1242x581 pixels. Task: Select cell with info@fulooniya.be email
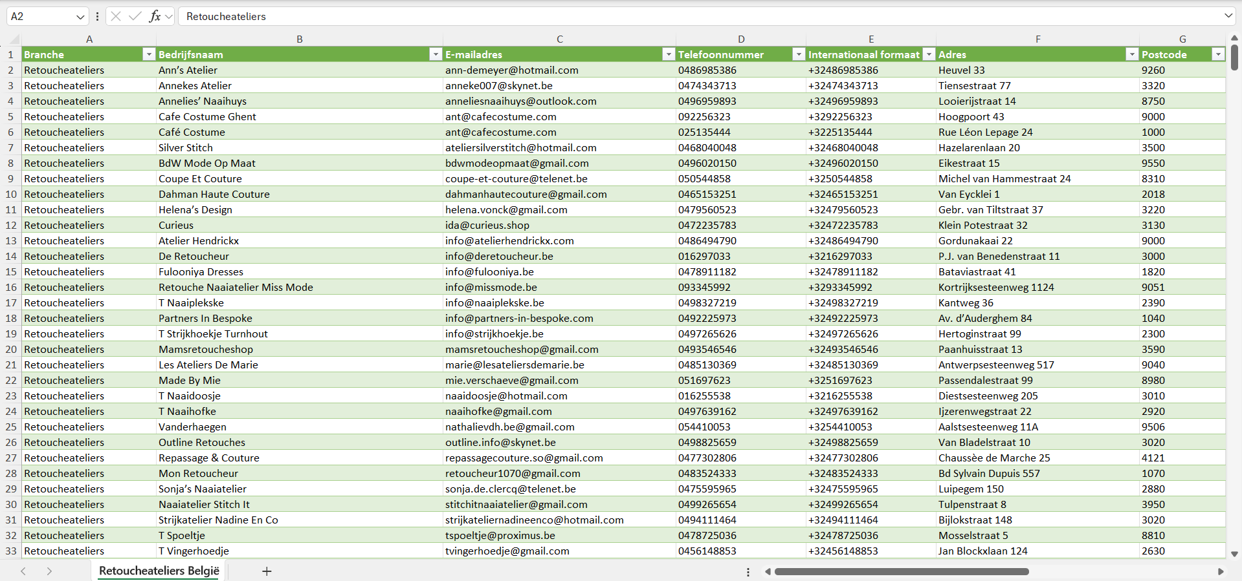coord(489,272)
